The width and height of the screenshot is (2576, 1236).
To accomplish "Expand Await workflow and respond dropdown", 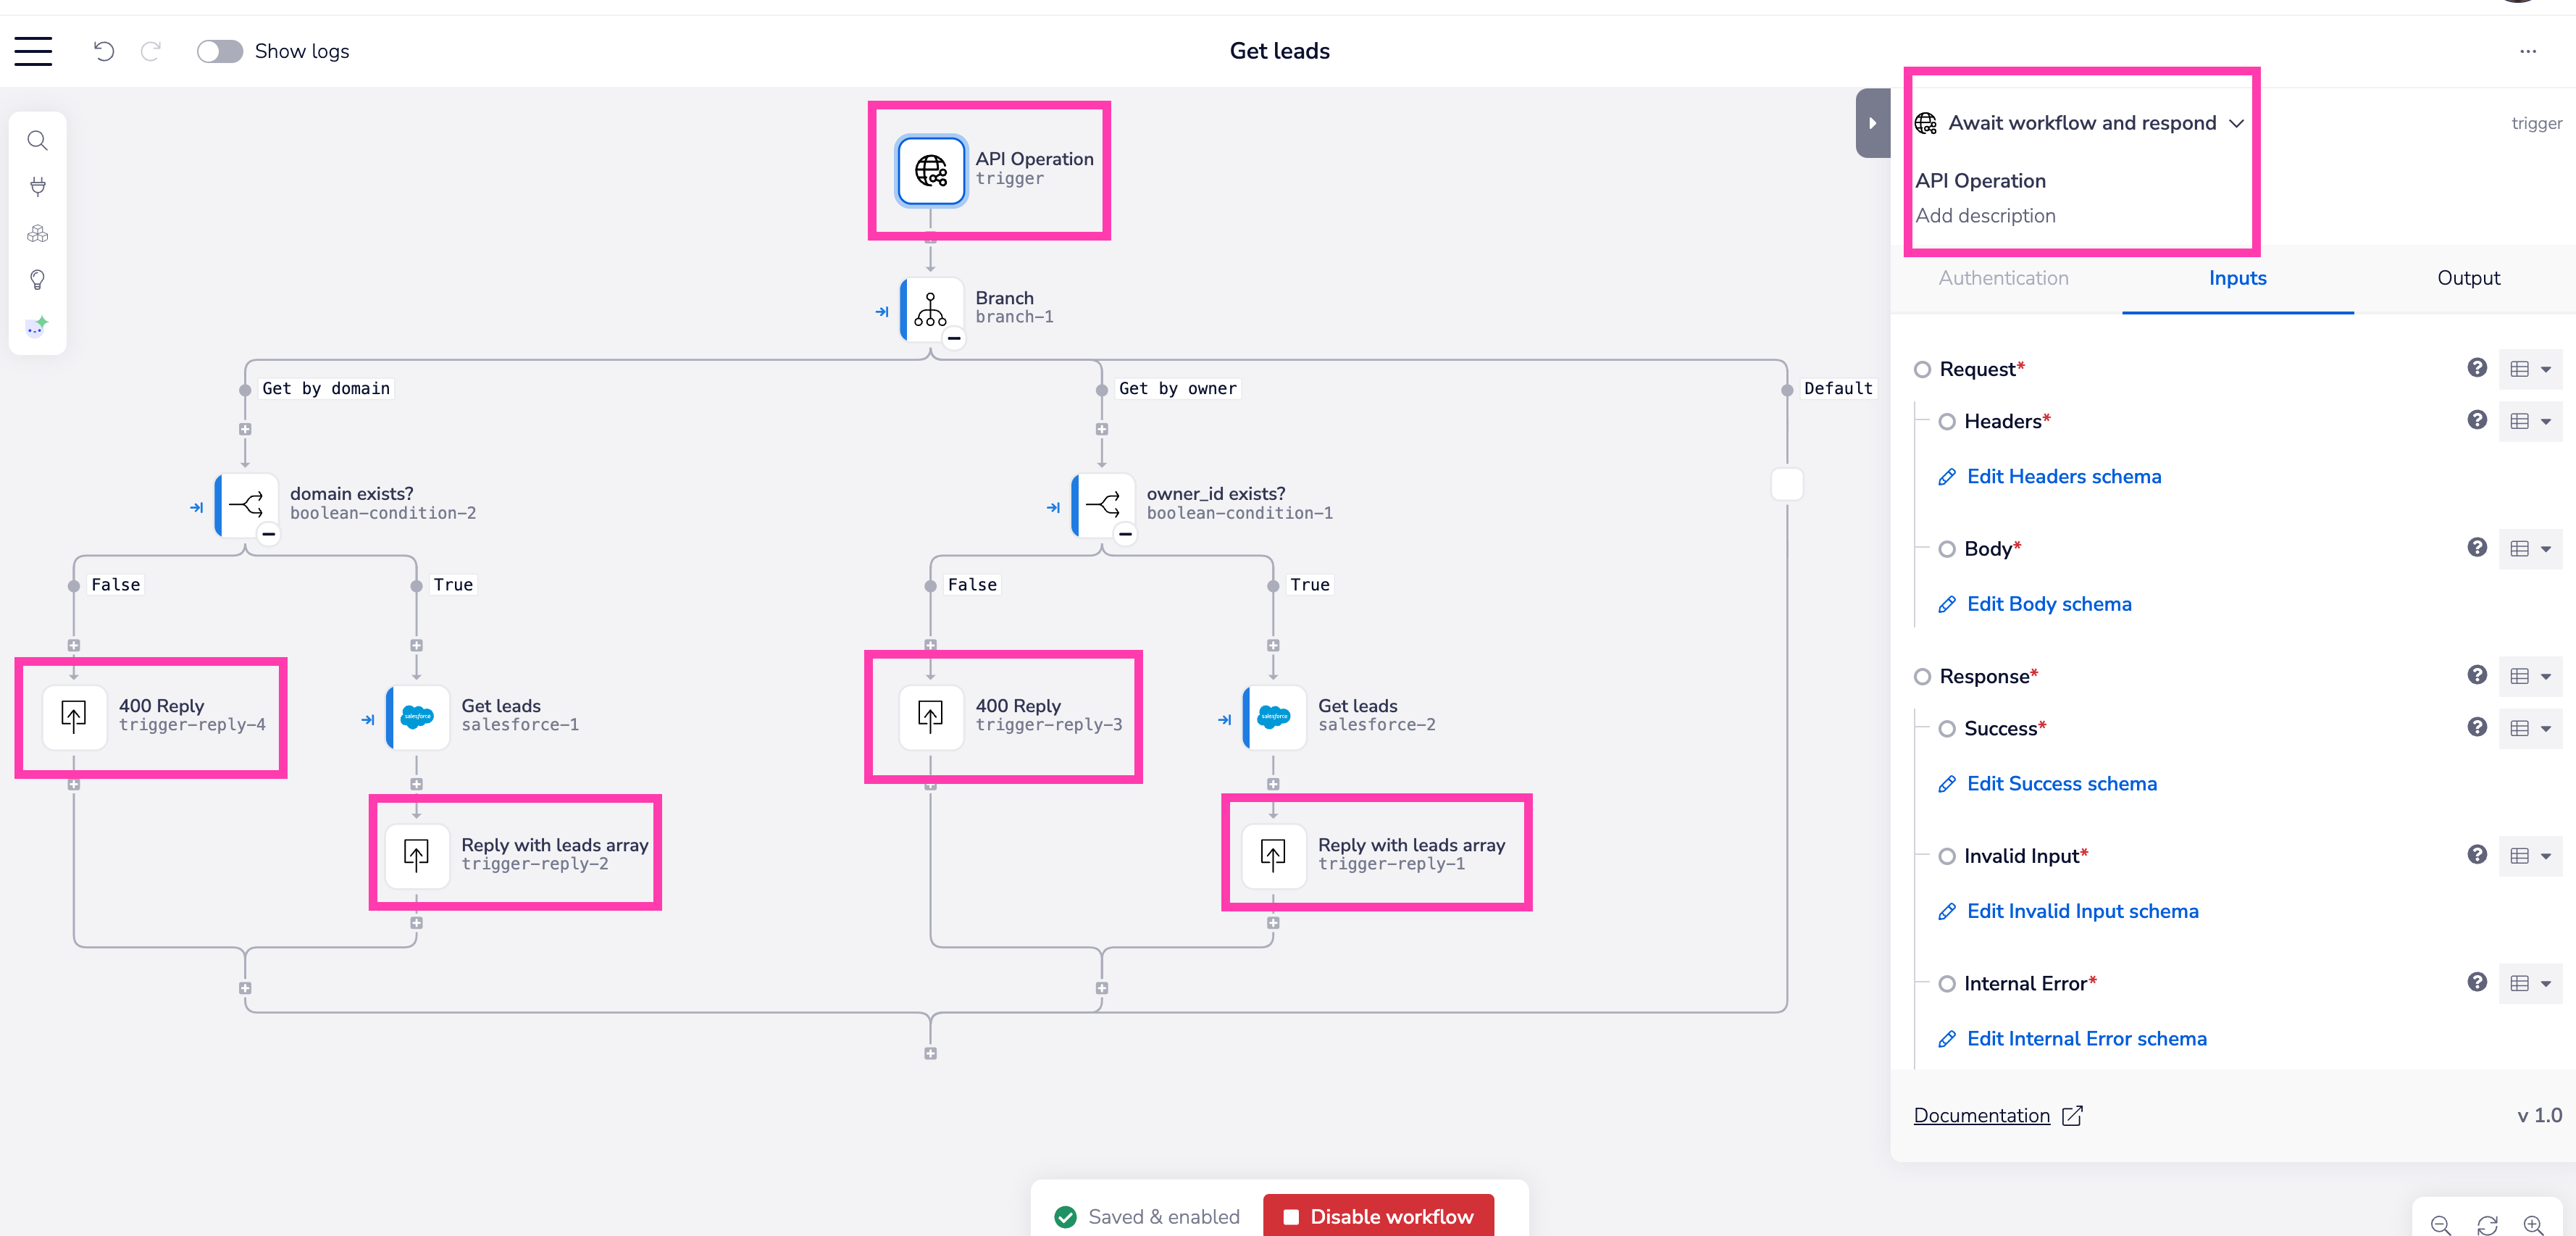I will click(2236, 123).
